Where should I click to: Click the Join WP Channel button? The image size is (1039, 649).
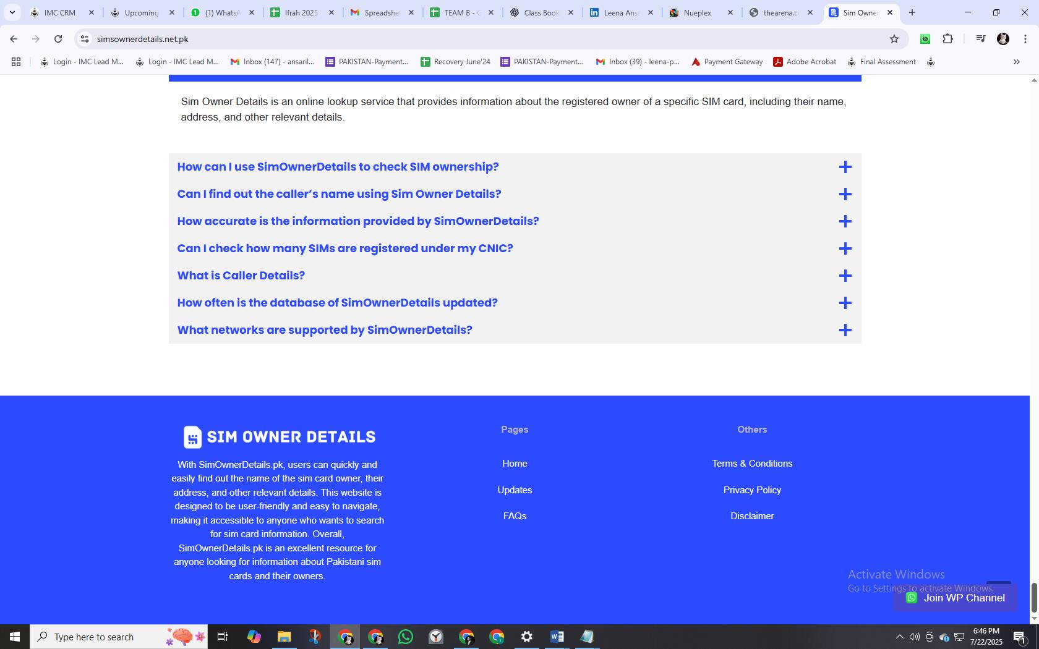[955, 598]
